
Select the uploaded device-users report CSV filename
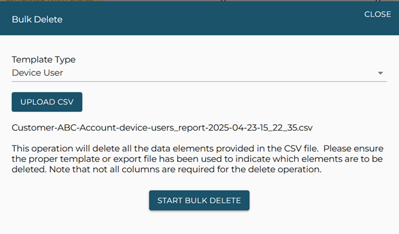tap(162, 128)
